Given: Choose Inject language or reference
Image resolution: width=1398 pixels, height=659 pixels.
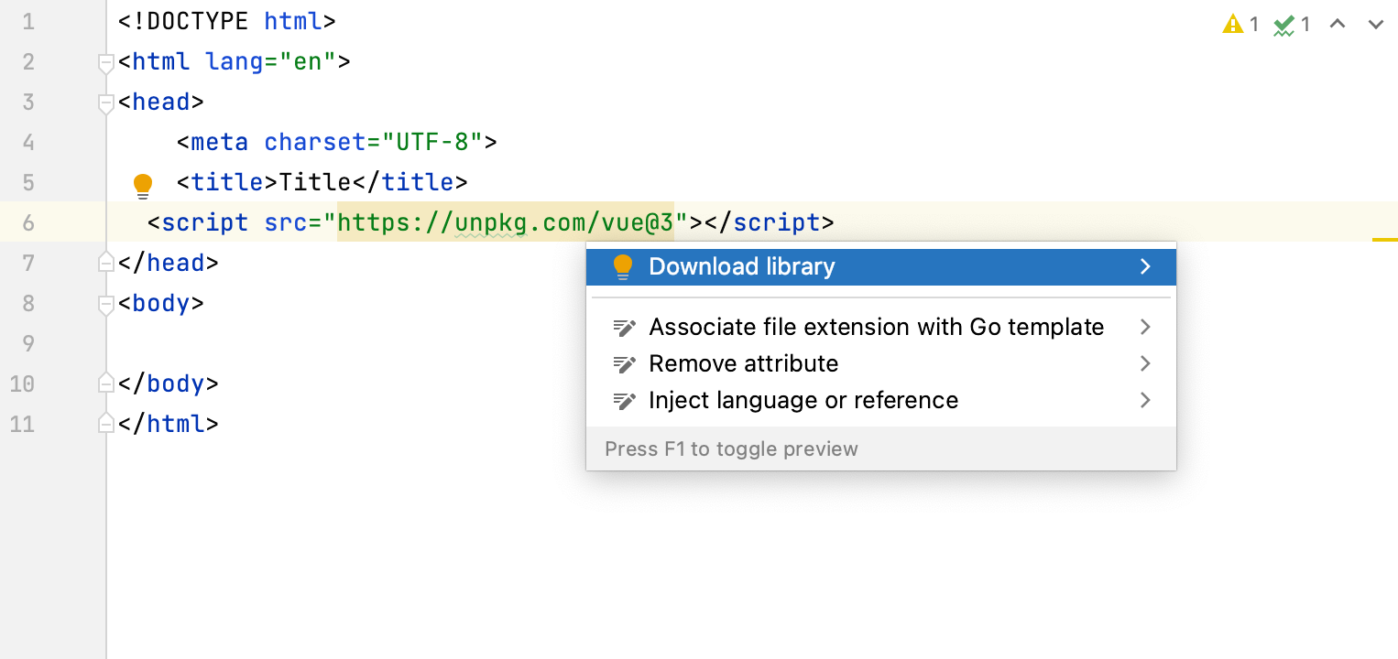Looking at the screenshot, I should coord(803,400).
